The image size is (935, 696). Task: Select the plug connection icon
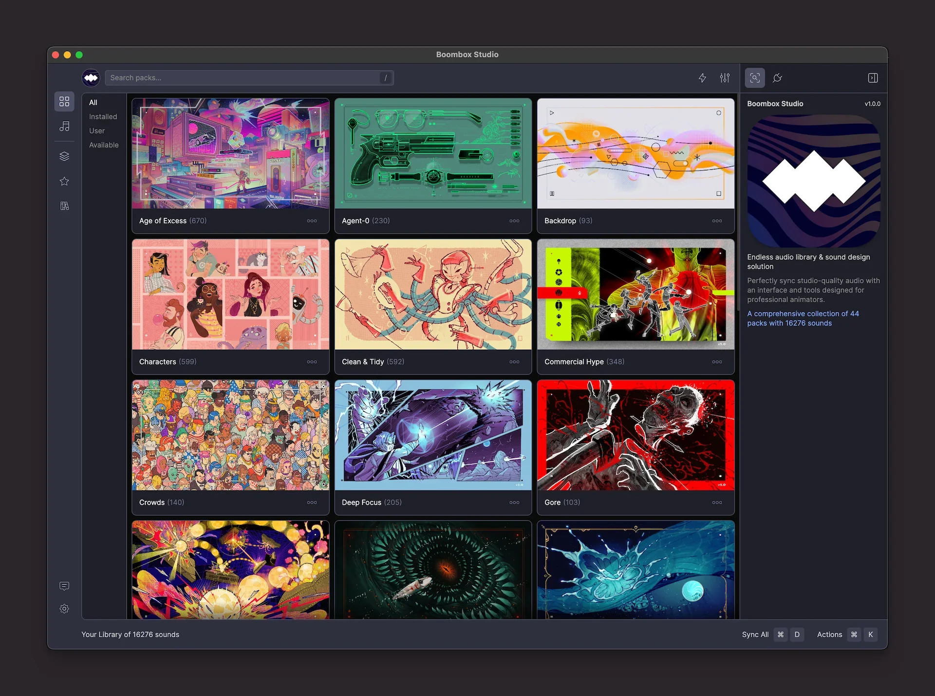point(777,78)
